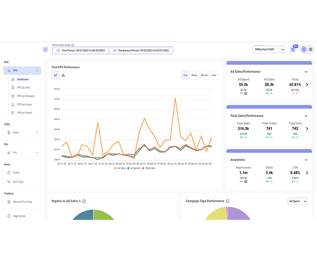Toggle Ad Sales legend series
The width and height of the screenshot is (317, 261).
[x=120, y=168]
